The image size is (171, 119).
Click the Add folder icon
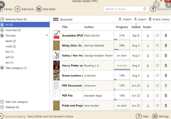point(39,9)
